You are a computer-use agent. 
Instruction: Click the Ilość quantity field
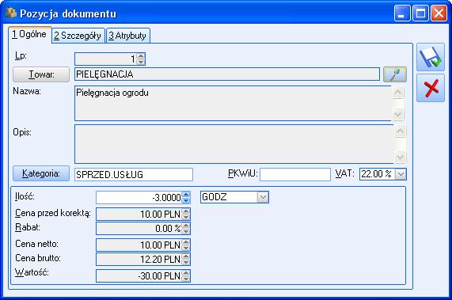tap(139, 197)
